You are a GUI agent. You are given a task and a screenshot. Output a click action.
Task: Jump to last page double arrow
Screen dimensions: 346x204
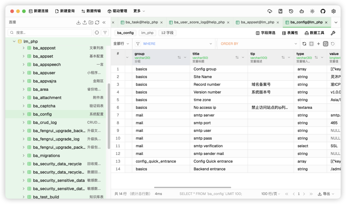(311, 194)
